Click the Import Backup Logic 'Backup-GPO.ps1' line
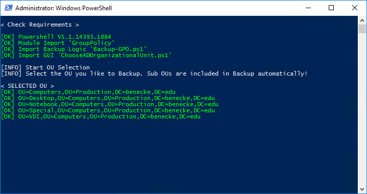This screenshot has width=367, height=194. (x=74, y=49)
